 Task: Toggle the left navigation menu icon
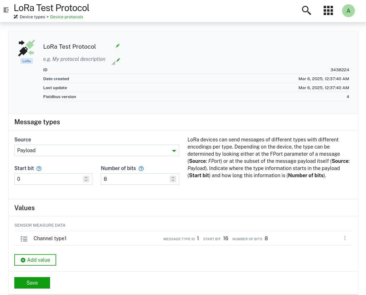tap(6, 10)
